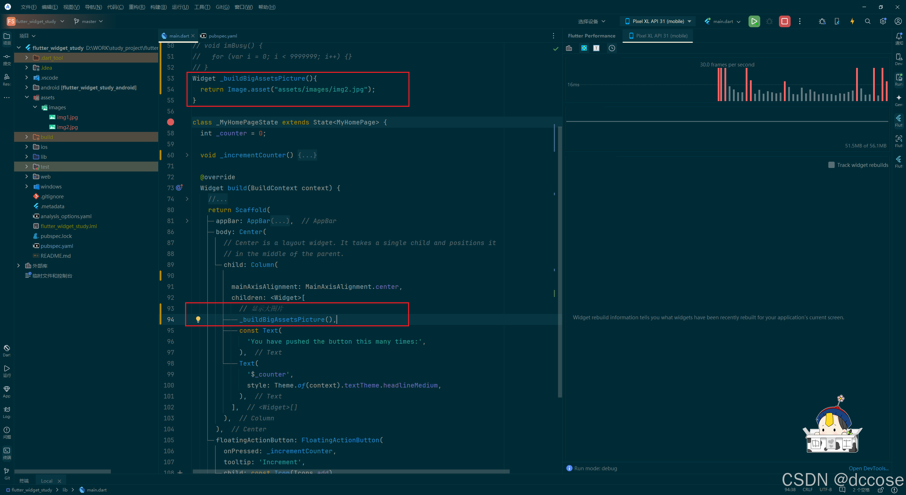Open the Git tool window icon
This screenshot has height=495, width=906.
pyautogui.click(x=7, y=473)
